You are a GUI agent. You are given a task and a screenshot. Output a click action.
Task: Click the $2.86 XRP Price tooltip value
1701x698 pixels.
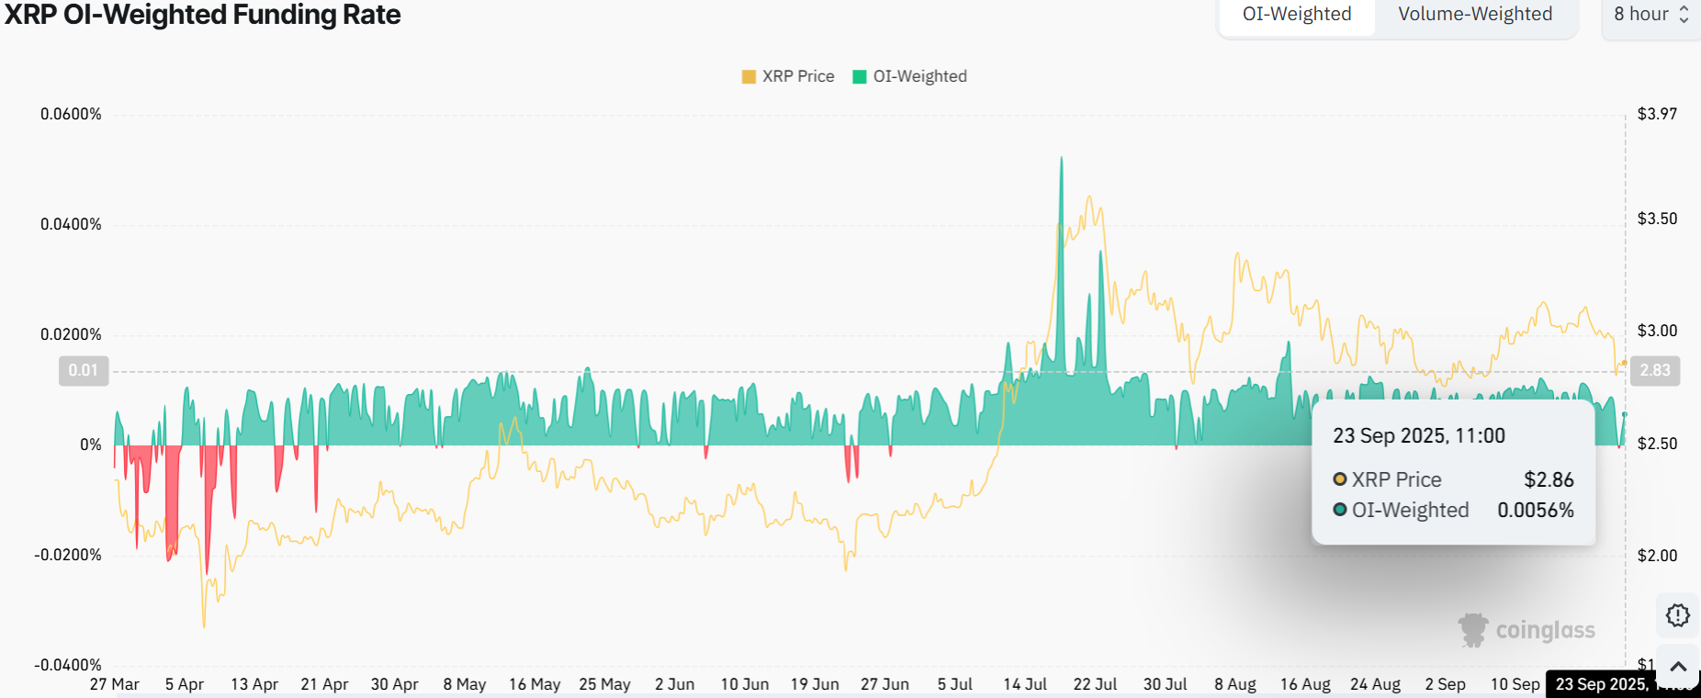pyautogui.click(x=1549, y=479)
